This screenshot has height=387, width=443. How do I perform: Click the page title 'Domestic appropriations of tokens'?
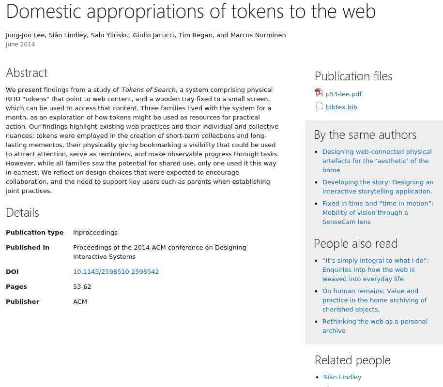[x=191, y=11]
